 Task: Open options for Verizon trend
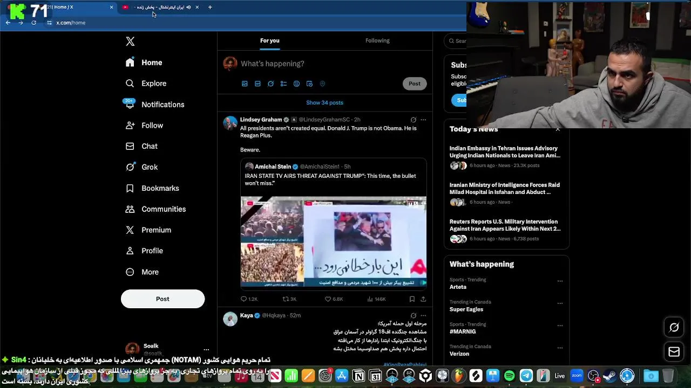pos(560,348)
